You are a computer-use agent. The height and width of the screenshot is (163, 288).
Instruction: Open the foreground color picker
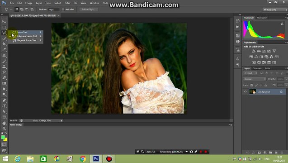(3, 138)
